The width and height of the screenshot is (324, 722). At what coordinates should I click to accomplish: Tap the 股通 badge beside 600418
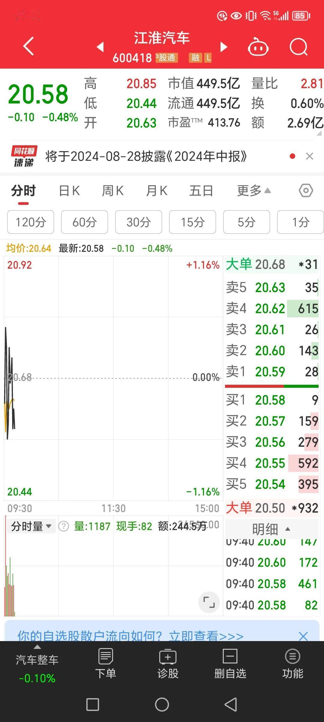(x=166, y=57)
